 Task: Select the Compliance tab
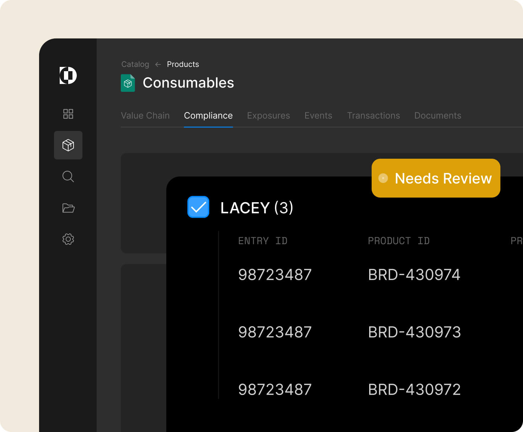click(x=208, y=116)
